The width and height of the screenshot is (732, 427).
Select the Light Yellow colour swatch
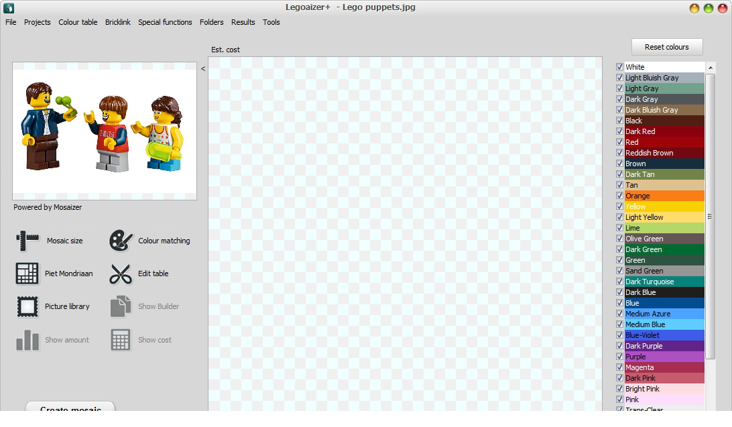[664, 217]
